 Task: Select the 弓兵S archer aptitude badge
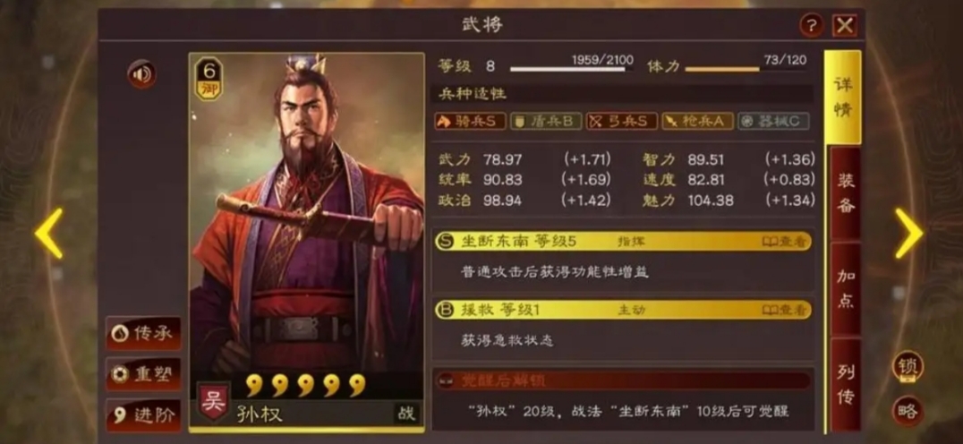(621, 121)
